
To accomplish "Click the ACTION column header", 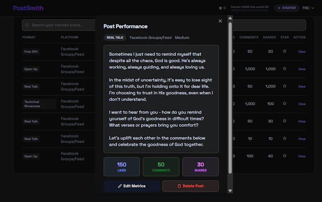I will [299, 37].
